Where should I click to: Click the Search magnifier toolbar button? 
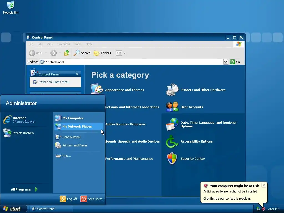click(x=82, y=53)
